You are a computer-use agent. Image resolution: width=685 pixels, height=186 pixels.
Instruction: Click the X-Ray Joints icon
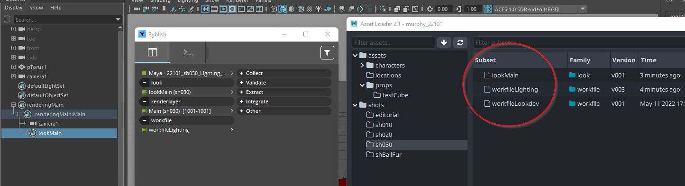coord(415,9)
